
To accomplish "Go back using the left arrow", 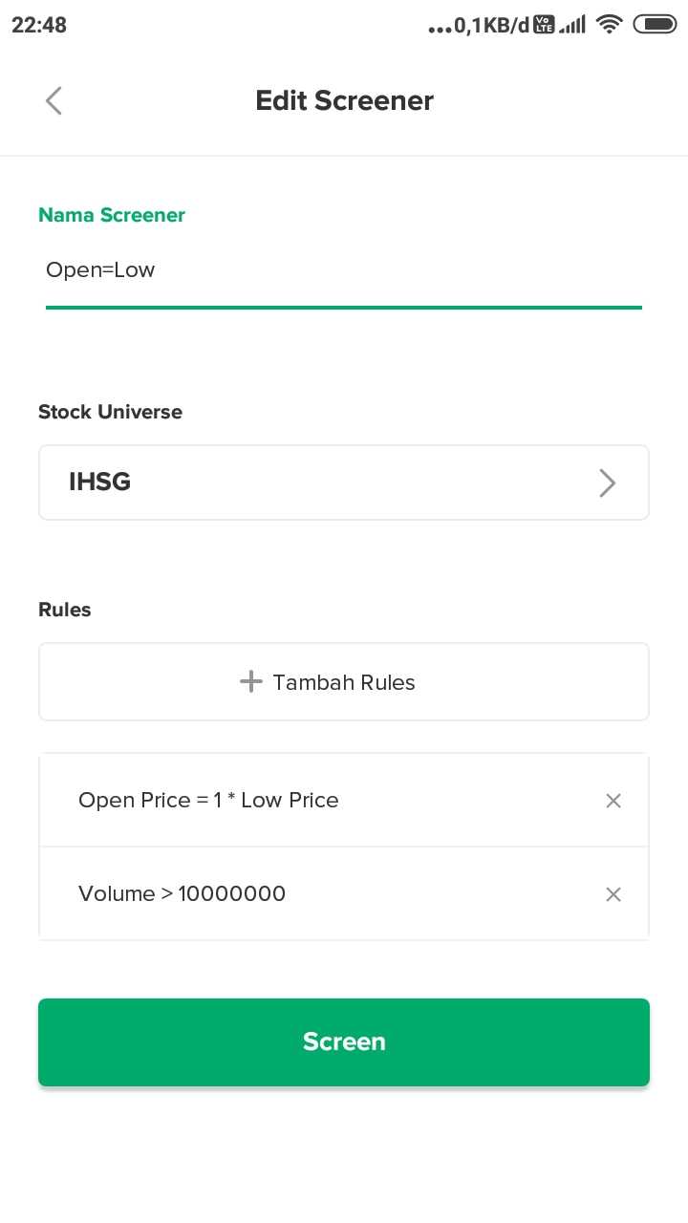I will click(54, 100).
